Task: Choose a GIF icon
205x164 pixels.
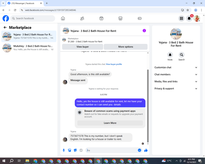Action: coord(81,150)
